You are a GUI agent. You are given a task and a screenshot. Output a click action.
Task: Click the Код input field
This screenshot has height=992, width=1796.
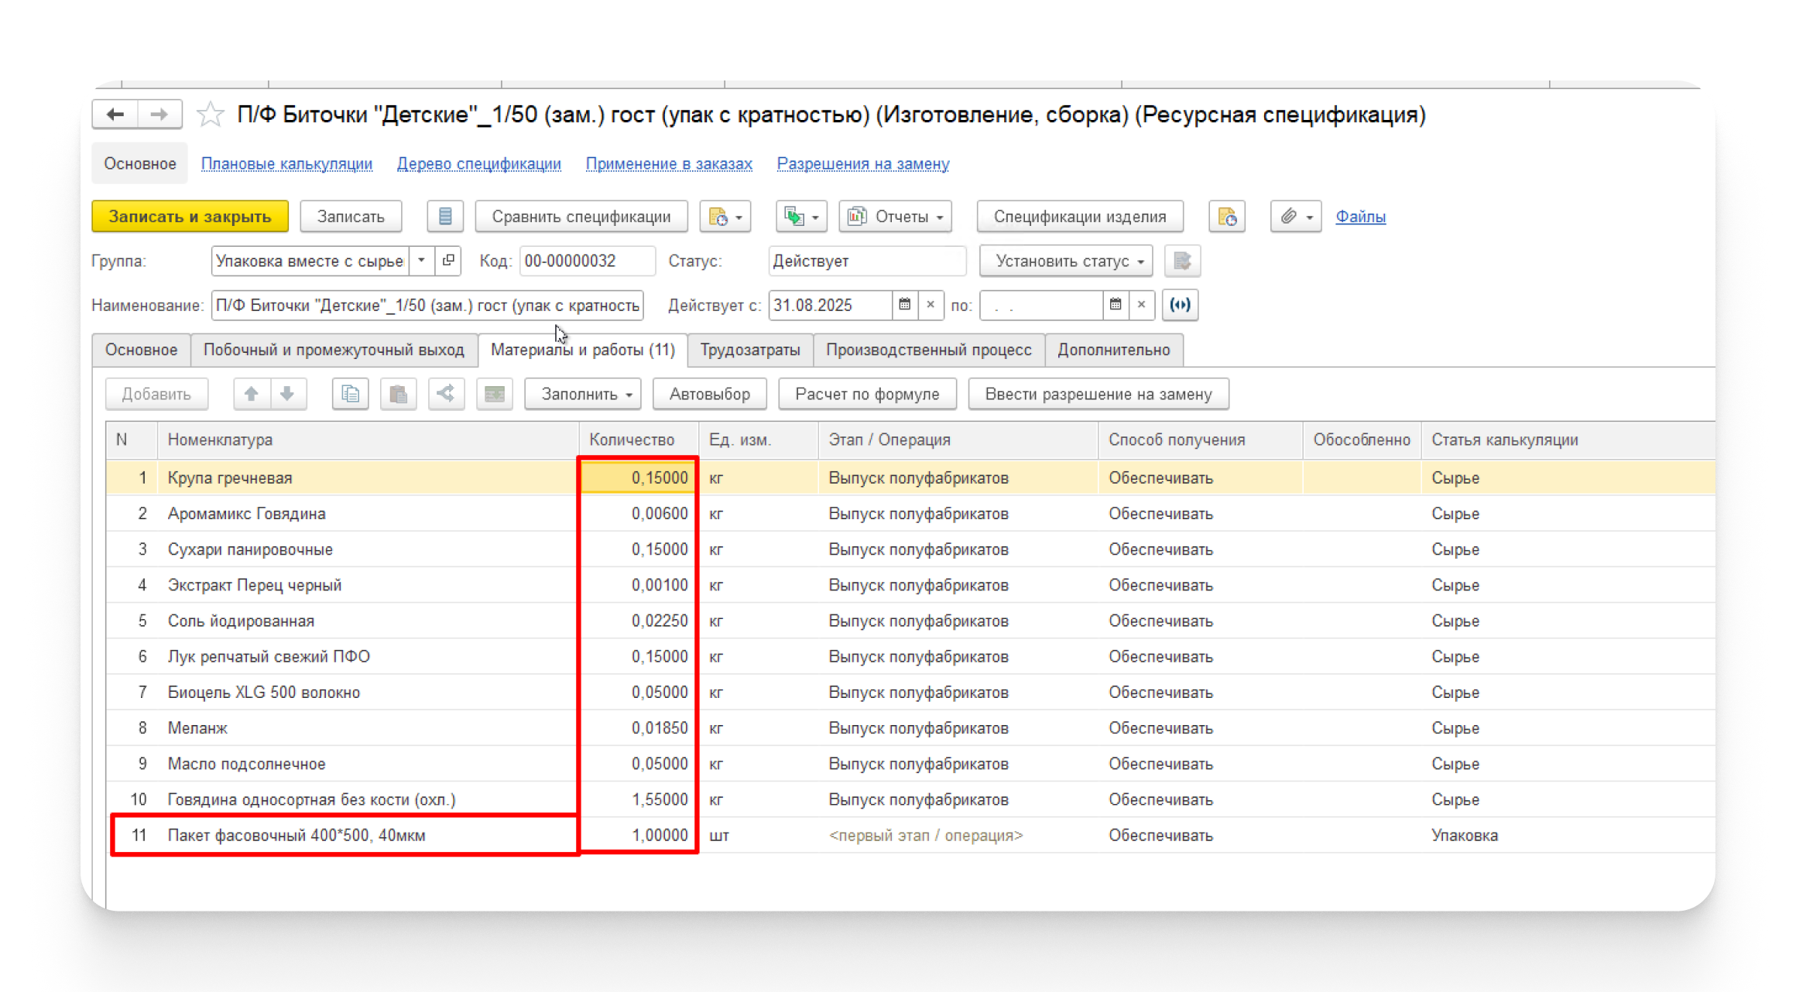point(586,261)
